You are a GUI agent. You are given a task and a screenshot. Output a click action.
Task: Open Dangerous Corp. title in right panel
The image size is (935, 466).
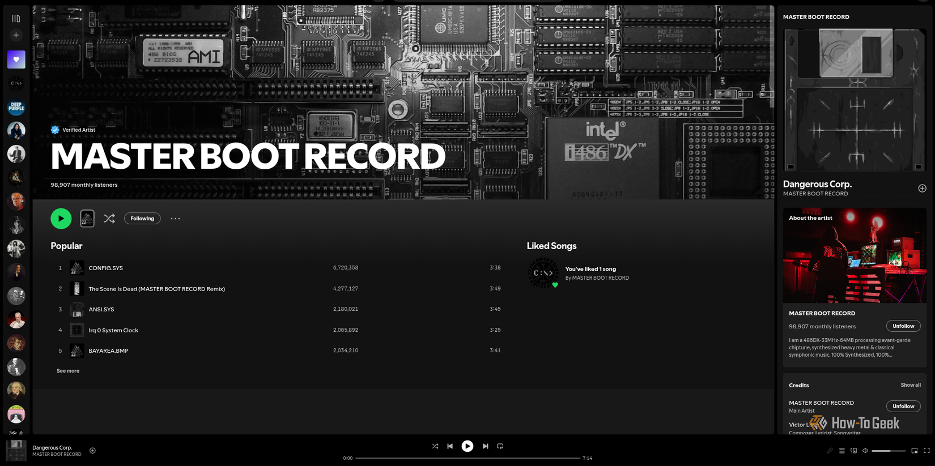817,184
